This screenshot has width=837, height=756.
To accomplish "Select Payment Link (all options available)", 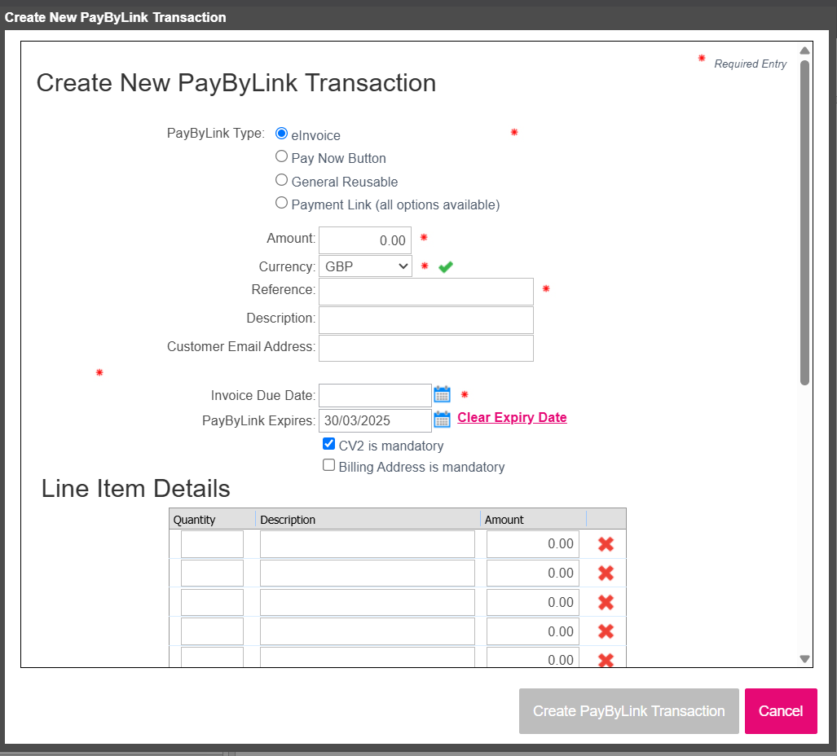I will [281, 203].
